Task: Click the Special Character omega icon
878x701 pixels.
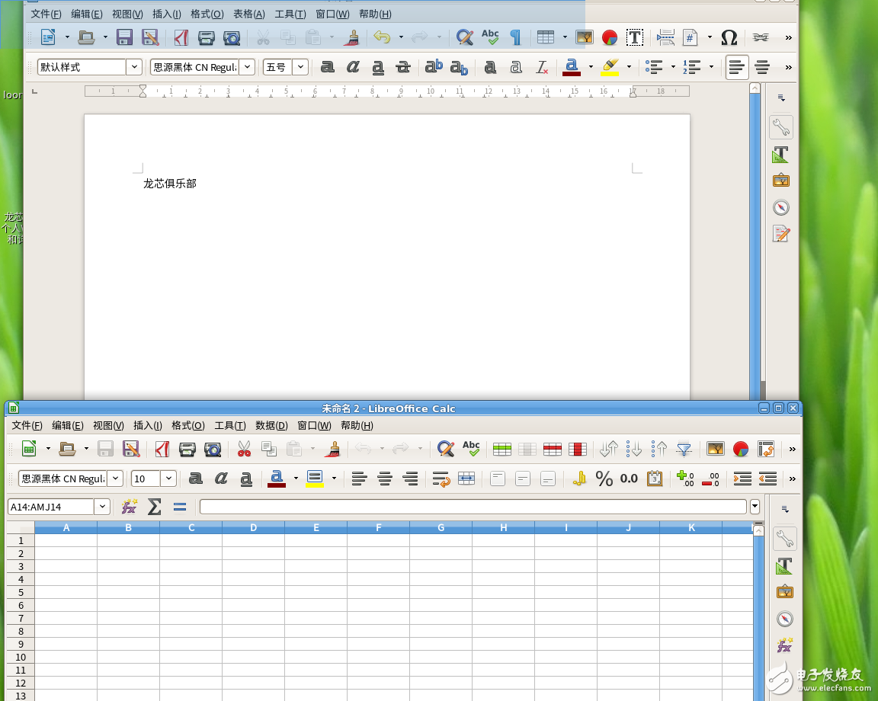Action: pos(729,37)
